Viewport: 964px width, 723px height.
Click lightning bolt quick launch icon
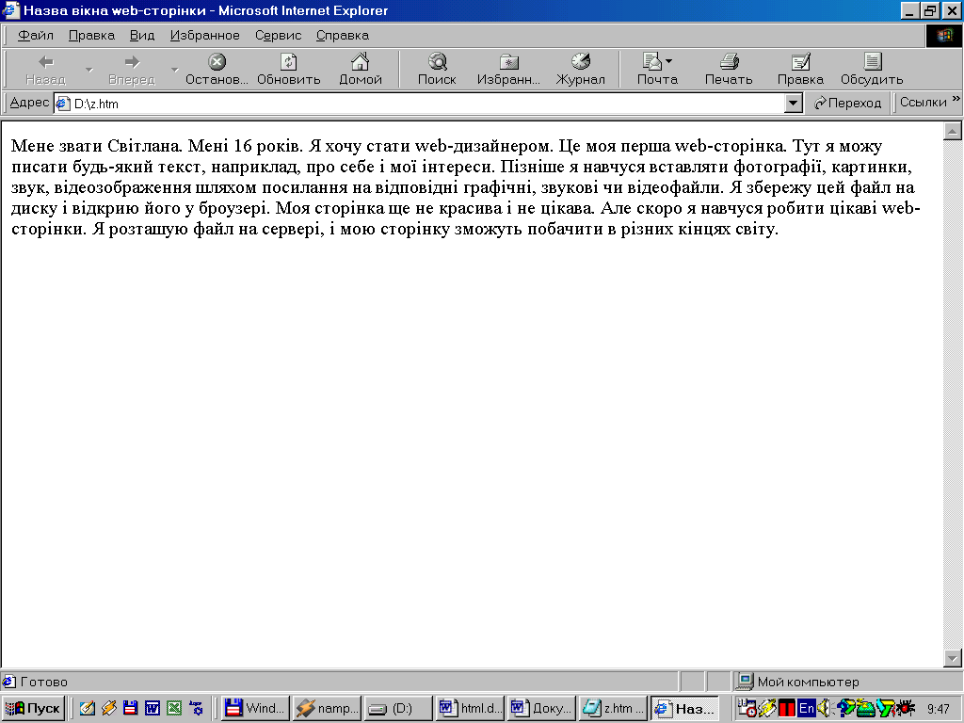coord(109,708)
